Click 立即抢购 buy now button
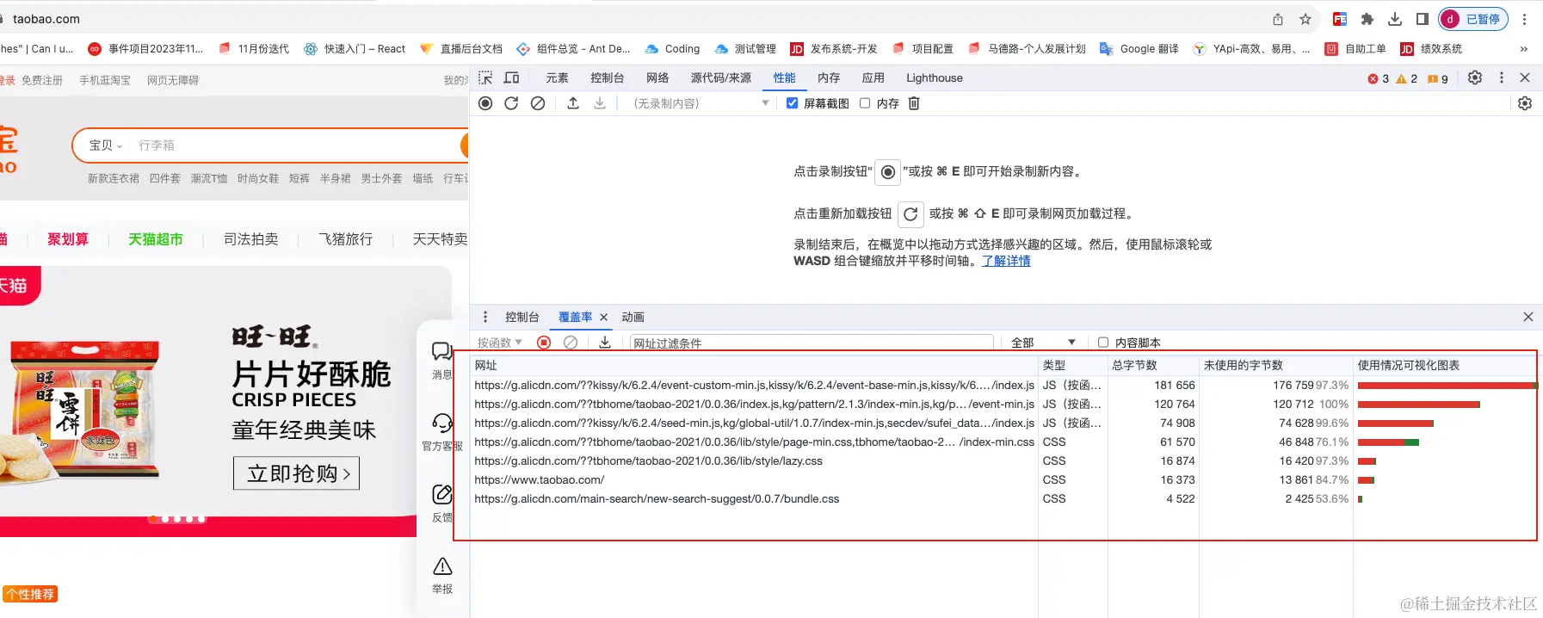This screenshot has width=1543, height=618. tap(297, 473)
